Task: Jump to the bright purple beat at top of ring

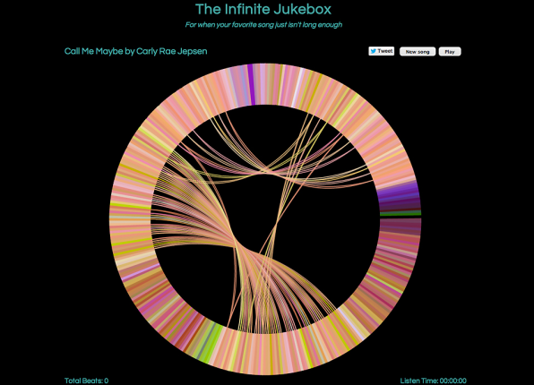Action: click(252, 84)
